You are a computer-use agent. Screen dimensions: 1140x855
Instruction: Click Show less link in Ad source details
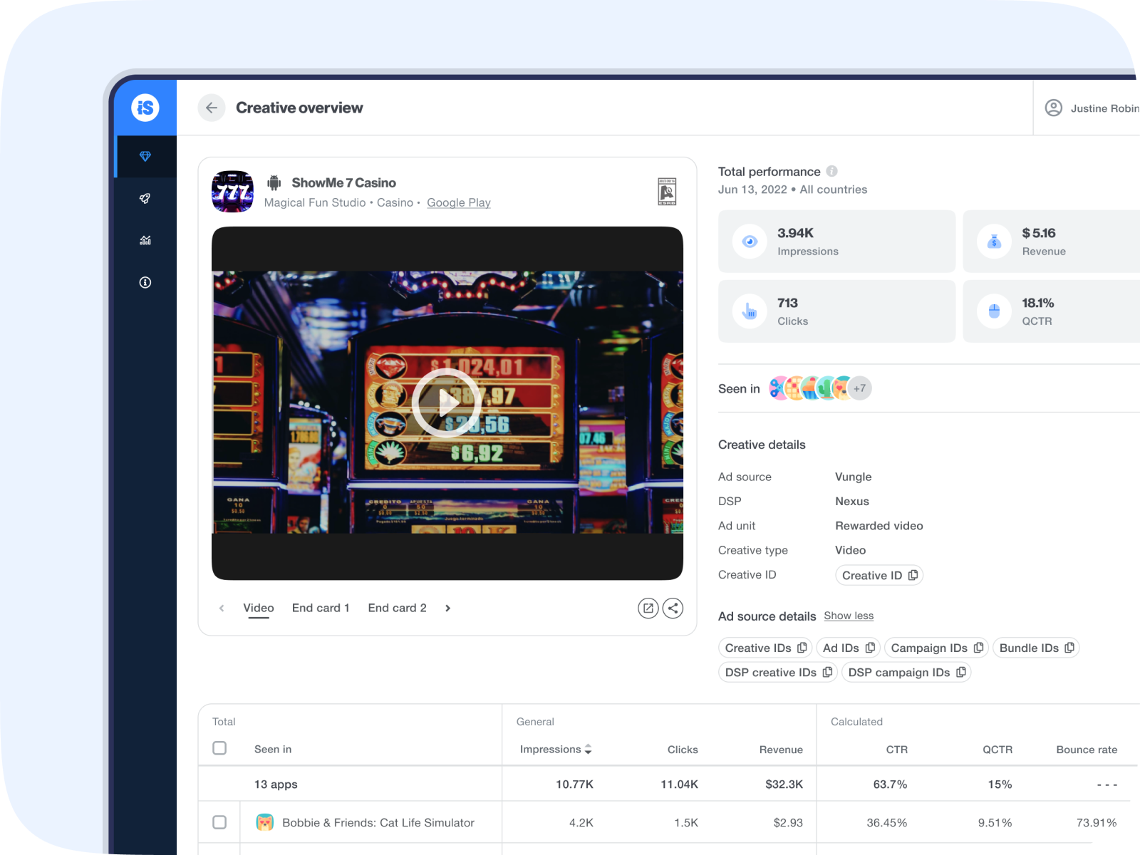point(849,616)
